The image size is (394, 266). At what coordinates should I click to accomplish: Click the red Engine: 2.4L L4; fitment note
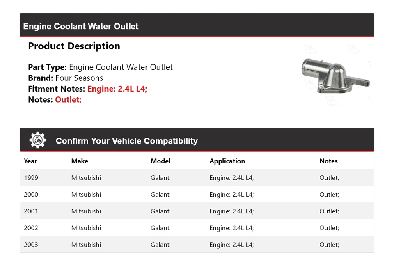(x=117, y=89)
